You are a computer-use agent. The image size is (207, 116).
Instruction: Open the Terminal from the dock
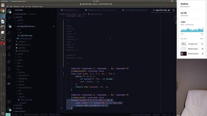pyautogui.click(x=3, y=27)
